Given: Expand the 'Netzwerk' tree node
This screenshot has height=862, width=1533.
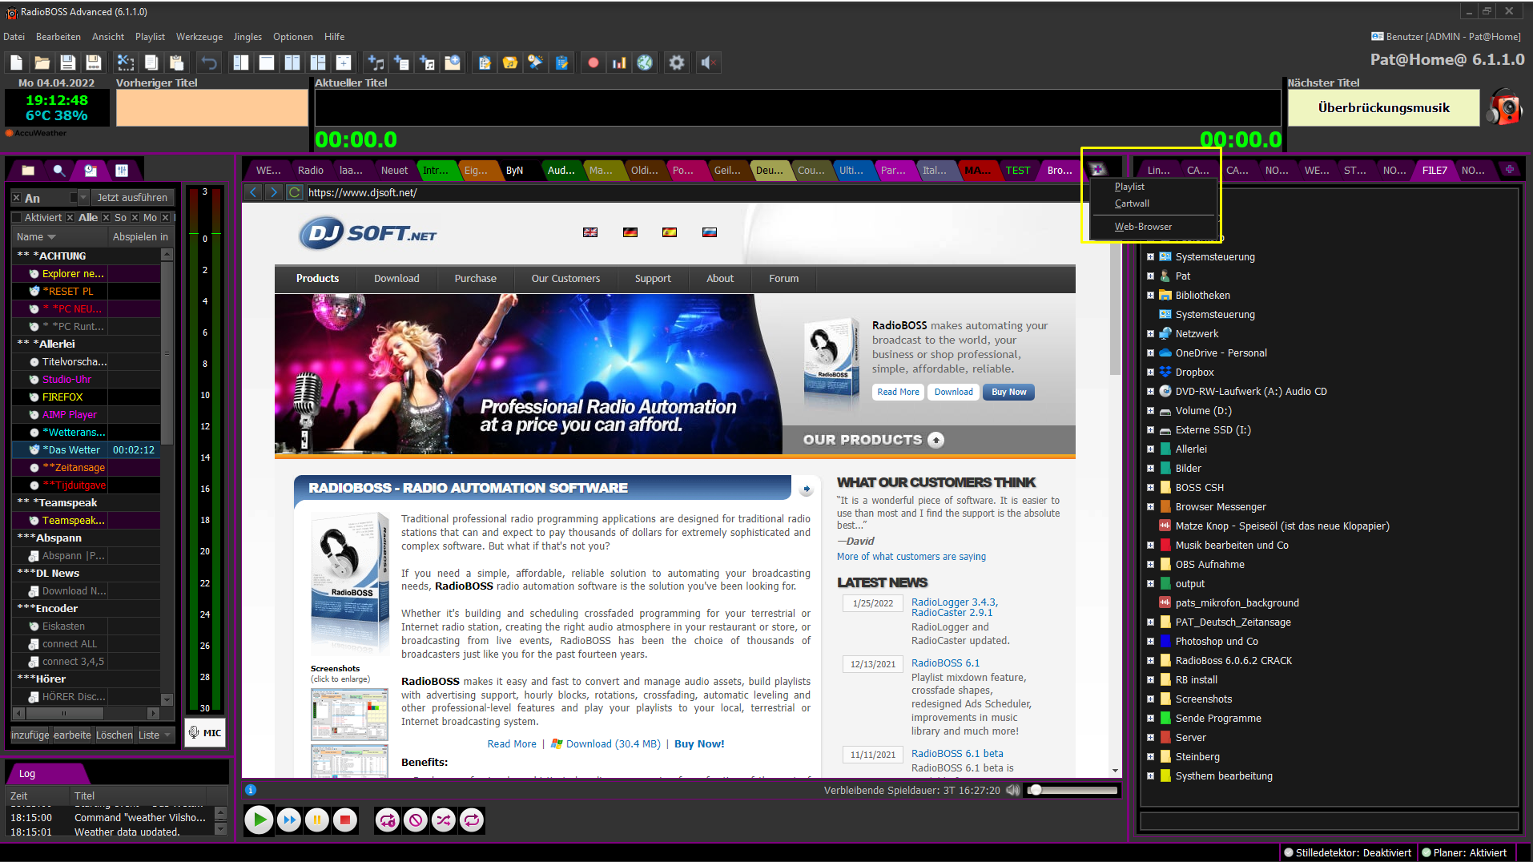Looking at the screenshot, I should [x=1151, y=334].
